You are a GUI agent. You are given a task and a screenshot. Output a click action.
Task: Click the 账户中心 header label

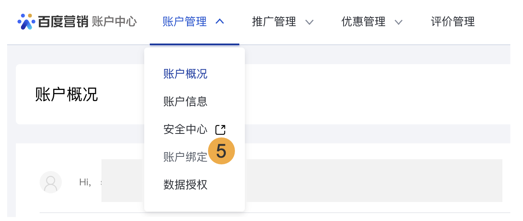114,21
